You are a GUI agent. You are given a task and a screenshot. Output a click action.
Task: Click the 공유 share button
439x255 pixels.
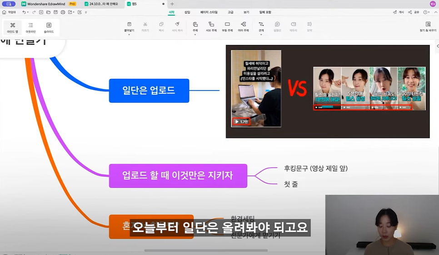[414, 12]
